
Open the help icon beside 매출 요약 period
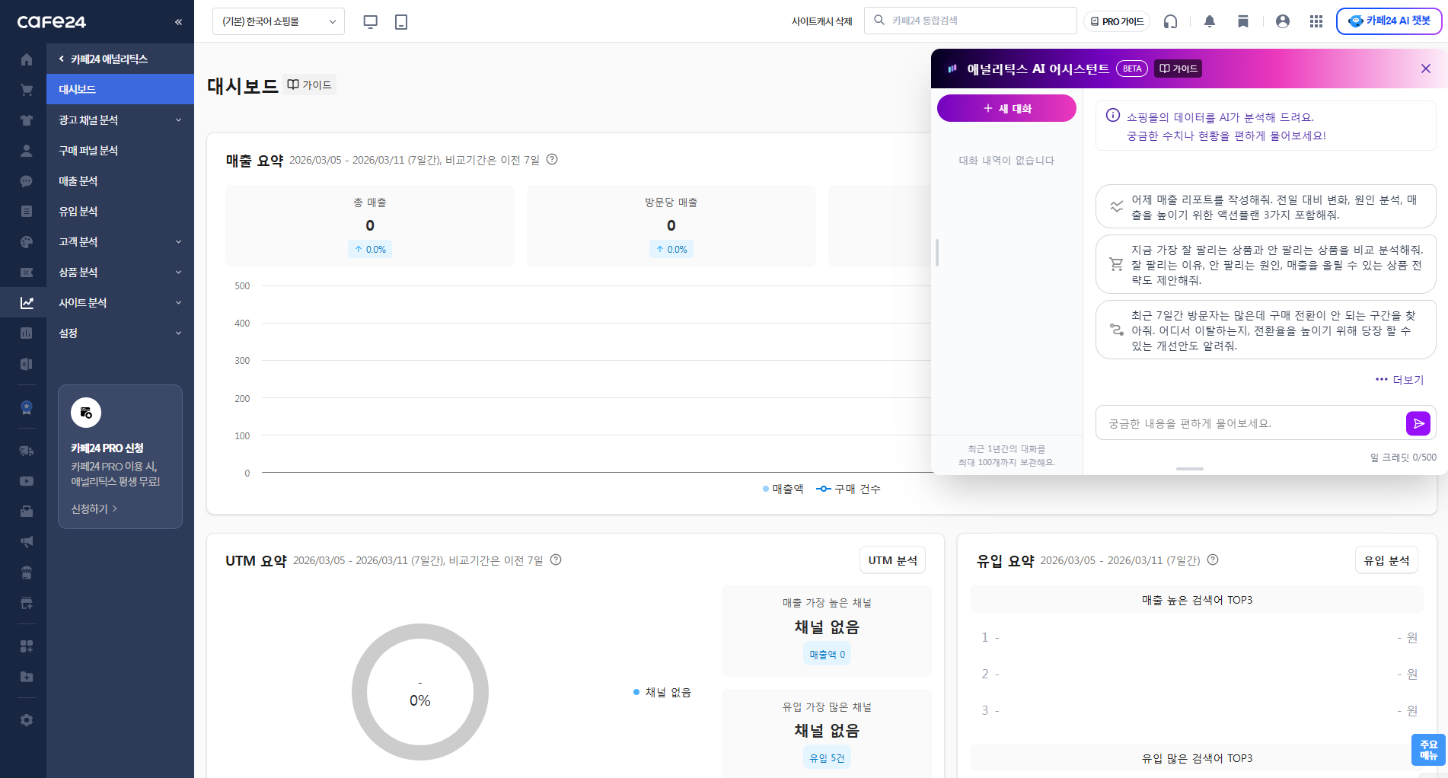(553, 159)
